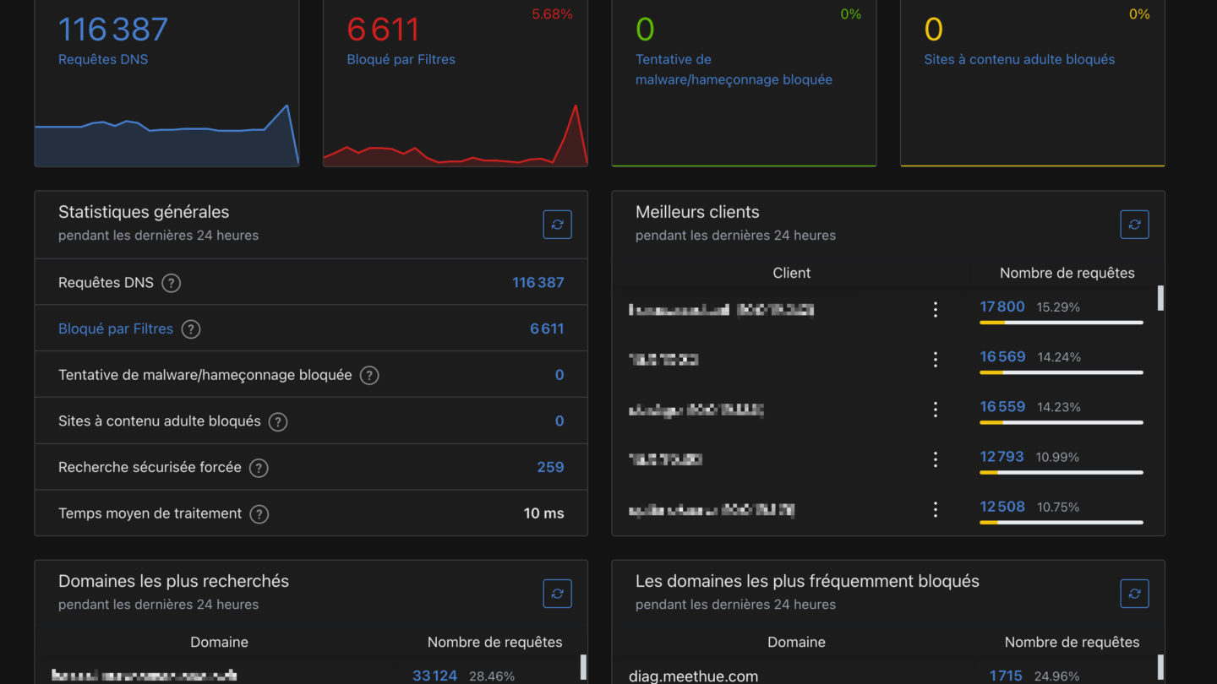Click the 259 value for Recherche sécurisée forcée
Viewport: 1217px width, 684px height.
click(550, 468)
